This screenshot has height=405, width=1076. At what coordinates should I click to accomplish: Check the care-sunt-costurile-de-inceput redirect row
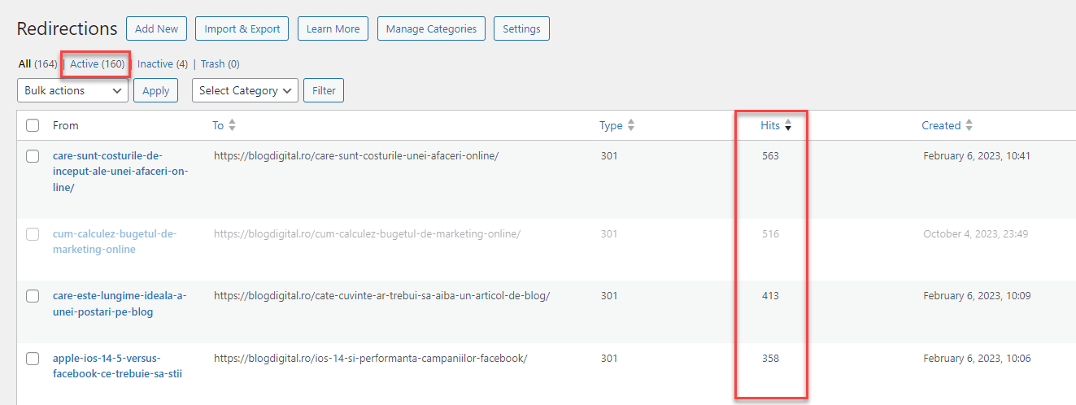click(x=33, y=156)
